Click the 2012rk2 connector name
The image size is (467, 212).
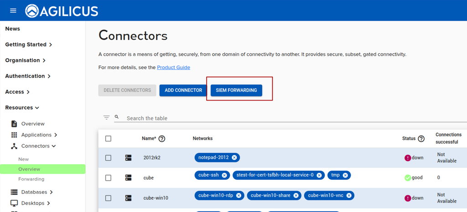coord(152,158)
